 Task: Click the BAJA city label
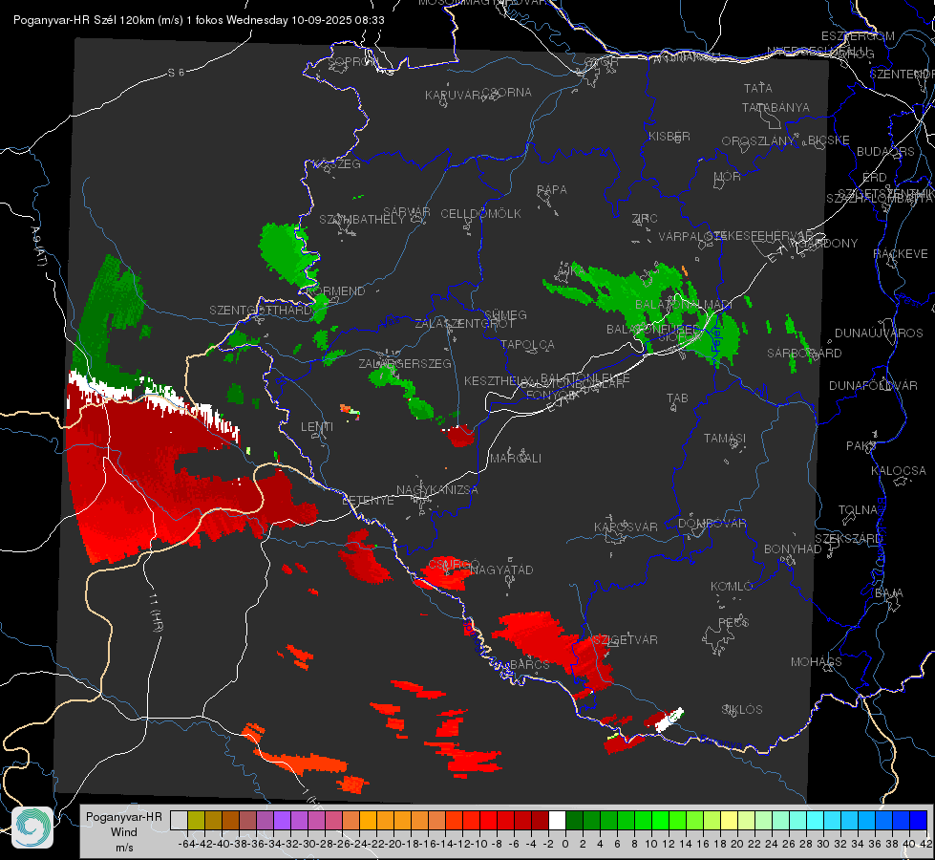click(889, 593)
